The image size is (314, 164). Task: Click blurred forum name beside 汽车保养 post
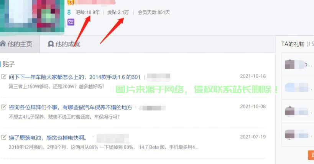coord(152,108)
